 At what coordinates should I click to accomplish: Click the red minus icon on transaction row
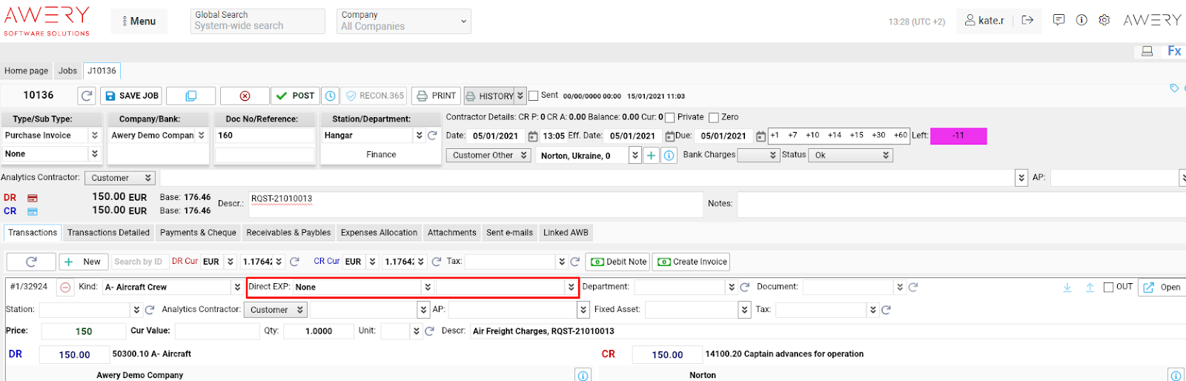(x=65, y=288)
